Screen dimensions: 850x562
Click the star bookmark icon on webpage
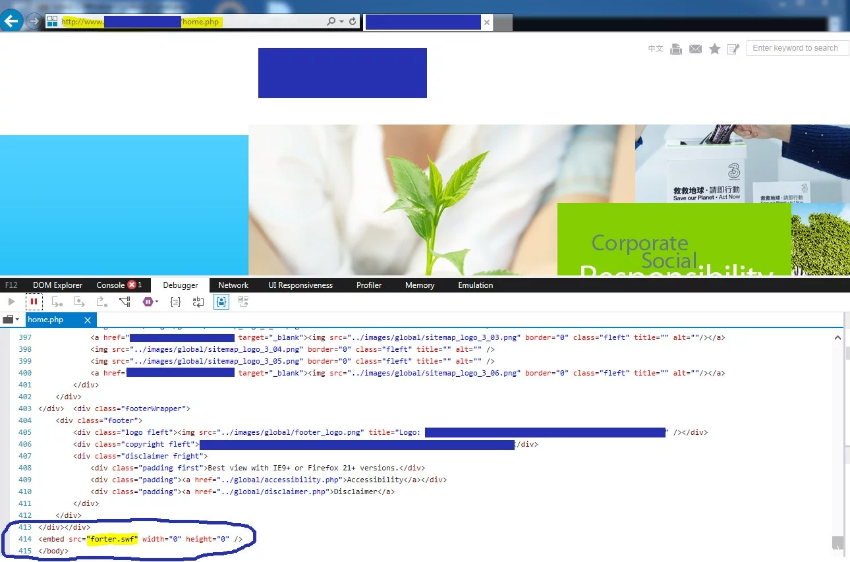714,49
